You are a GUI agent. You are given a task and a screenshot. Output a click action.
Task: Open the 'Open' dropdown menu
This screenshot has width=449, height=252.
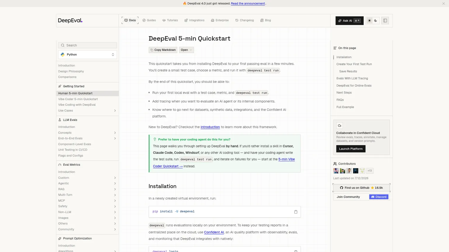point(186,50)
